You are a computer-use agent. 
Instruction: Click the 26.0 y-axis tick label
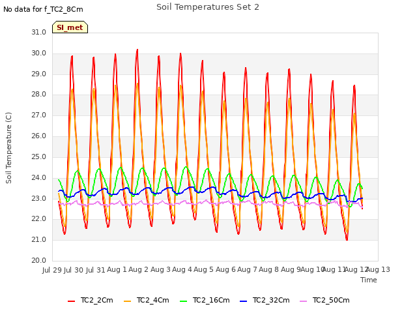point(39,136)
